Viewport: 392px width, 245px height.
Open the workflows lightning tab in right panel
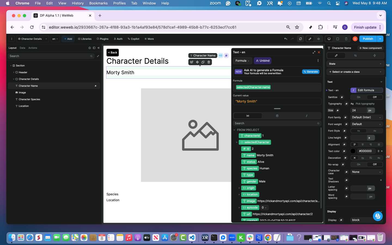tap(375, 56)
